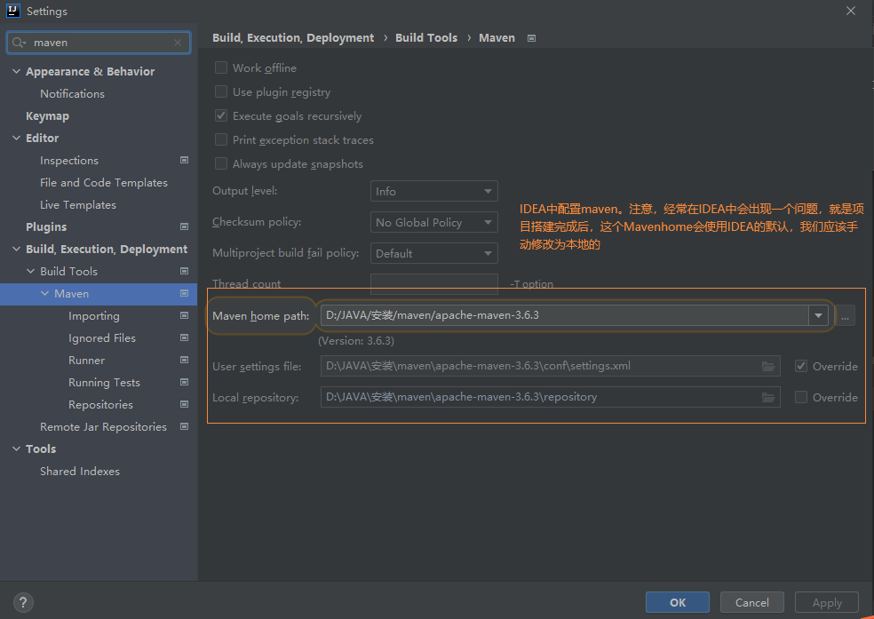The image size is (874, 619).
Task: Select Ignored Files under Maven
Action: pyautogui.click(x=102, y=338)
